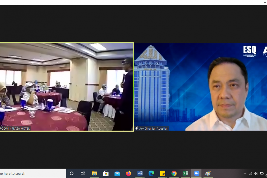Select the Ary Ginanjar Agustian video tile
The image size is (267, 178).
click(201, 87)
